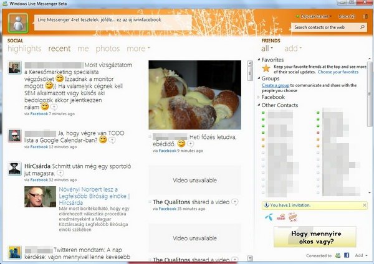Click The Qualitons shared a video text at 35 minutes
The height and width of the screenshot is (264, 374).
point(191,202)
